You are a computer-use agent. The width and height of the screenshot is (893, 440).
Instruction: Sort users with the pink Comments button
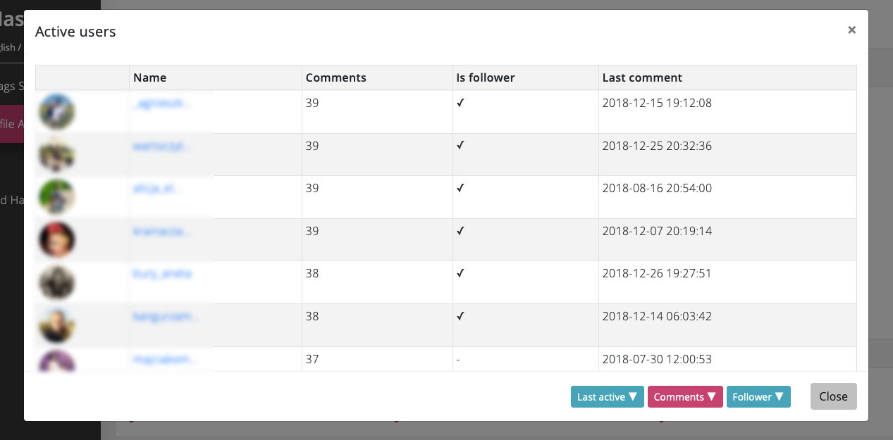684,397
